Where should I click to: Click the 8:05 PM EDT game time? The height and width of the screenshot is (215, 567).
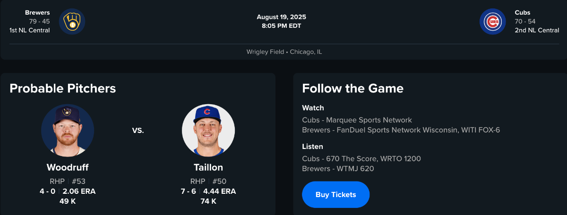pos(282,26)
